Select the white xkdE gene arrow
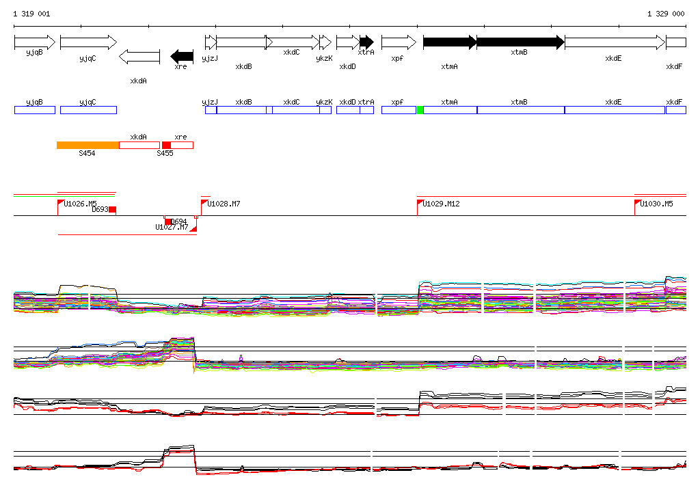This screenshot has height=488, width=700. [x=615, y=42]
